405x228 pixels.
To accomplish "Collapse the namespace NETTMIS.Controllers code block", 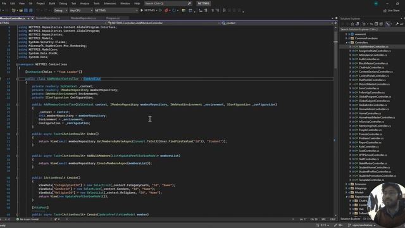I will (17, 65).
